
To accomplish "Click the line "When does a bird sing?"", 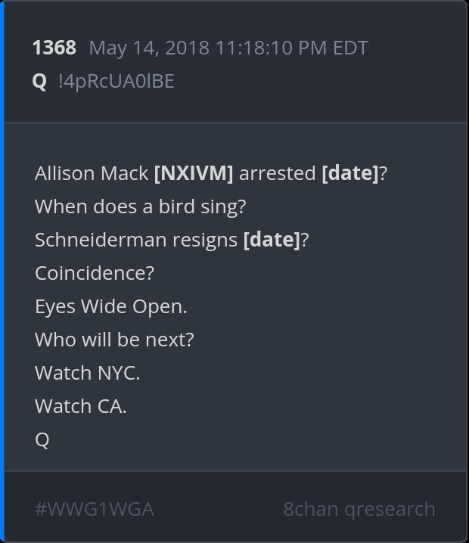I will [141, 206].
